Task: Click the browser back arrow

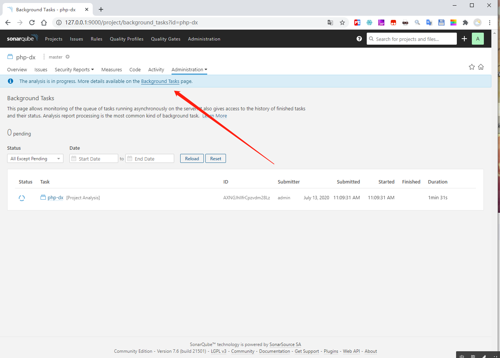Action: pyautogui.click(x=8, y=23)
